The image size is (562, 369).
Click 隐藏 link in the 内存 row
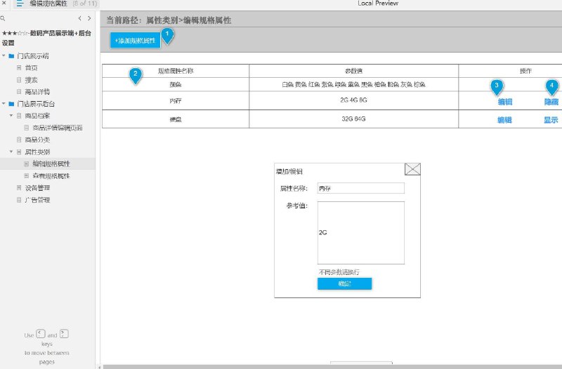tap(551, 102)
